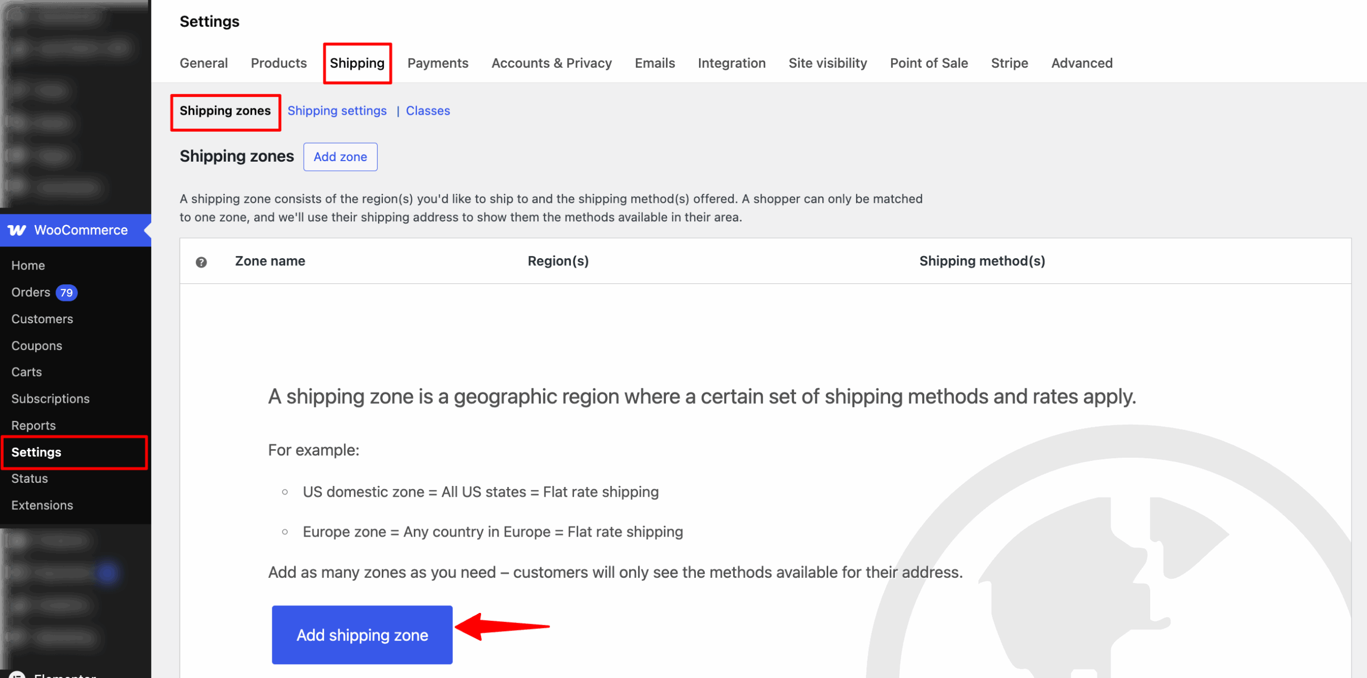Click the Add zone button

(340, 157)
